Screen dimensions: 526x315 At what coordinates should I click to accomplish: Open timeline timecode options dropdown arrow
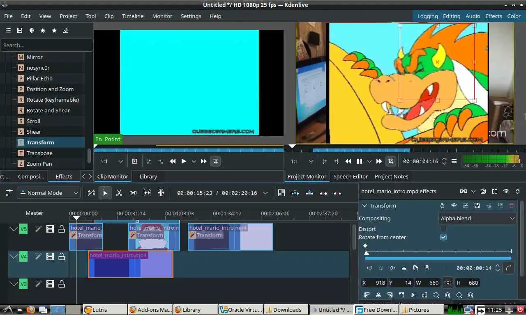265,193
